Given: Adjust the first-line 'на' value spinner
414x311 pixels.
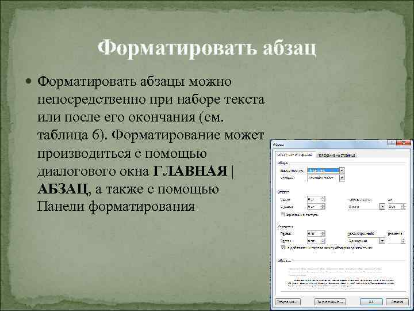Looking at the screenshot, I should (x=404, y=207).
